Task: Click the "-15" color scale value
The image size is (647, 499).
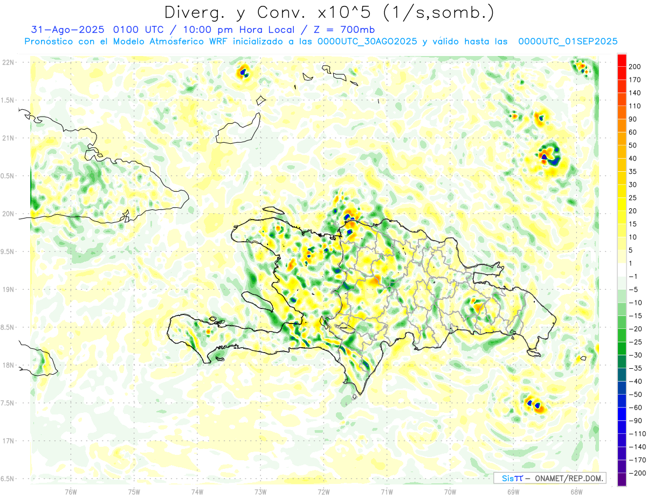Action: (636, 315)
